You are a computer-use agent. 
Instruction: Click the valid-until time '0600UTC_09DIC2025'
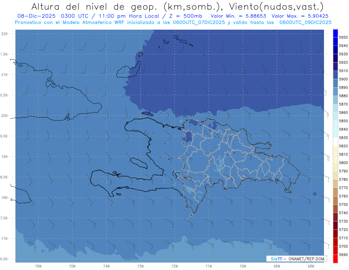pyautogui.click(x=305, y=22)
